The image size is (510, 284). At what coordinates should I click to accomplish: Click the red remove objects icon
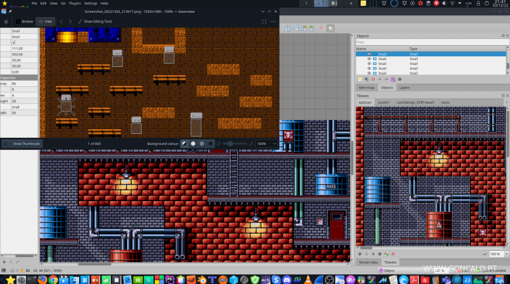pyautogui.click(x=373, y=79)
